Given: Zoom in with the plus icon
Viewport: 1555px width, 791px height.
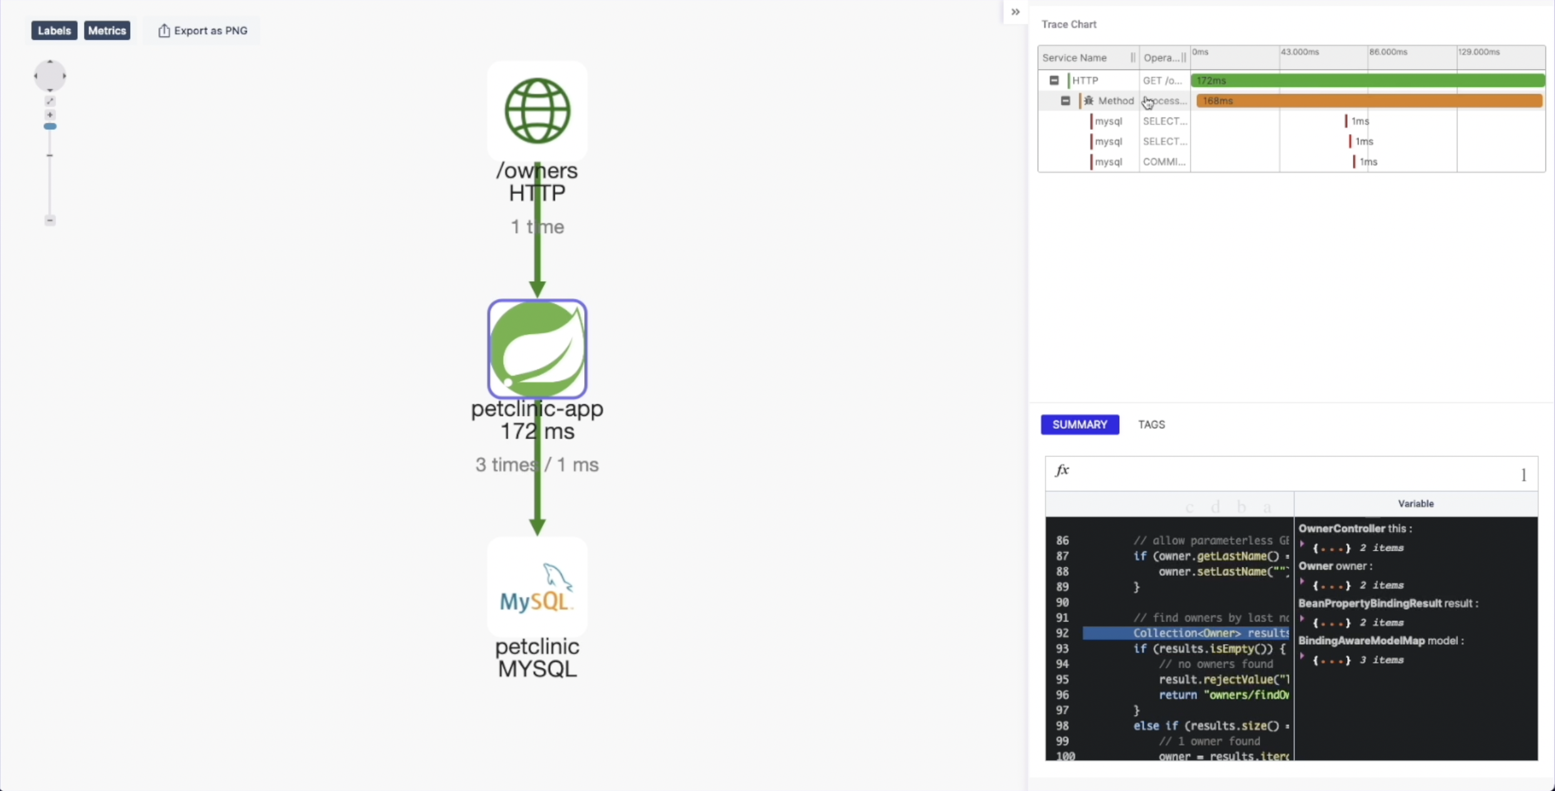Looking at the screenshot, I should click(x=50, y=115).
